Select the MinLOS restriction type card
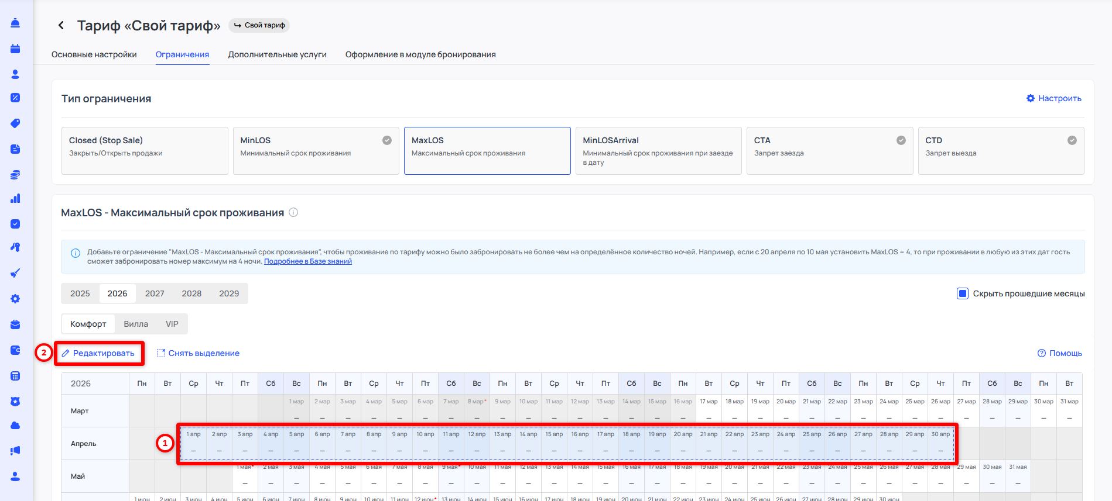The width and height of the screenshot is (1112, 501). (x=316, y=151)
